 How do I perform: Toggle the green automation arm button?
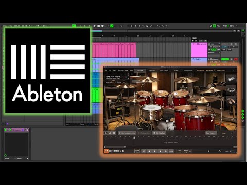tap(112, 26)
